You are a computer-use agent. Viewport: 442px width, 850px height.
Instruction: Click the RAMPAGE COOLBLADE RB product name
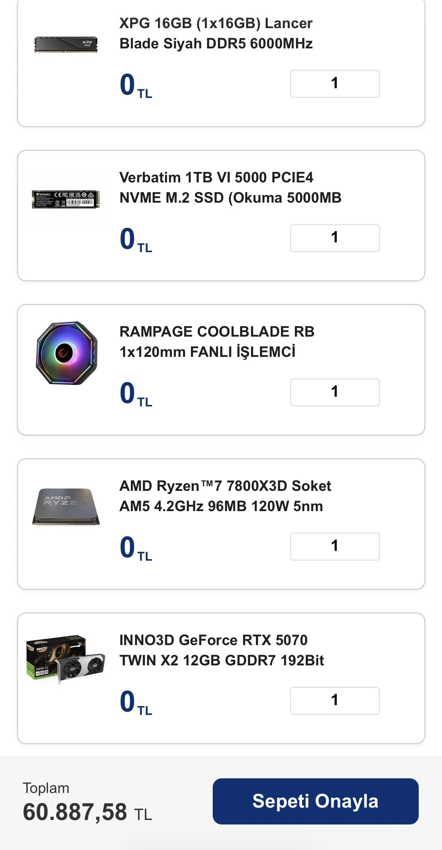[x=216, y=342]
